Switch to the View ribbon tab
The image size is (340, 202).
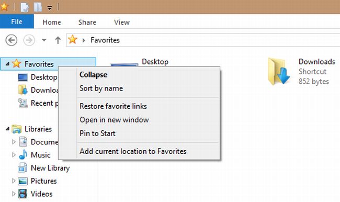point(122,22)
